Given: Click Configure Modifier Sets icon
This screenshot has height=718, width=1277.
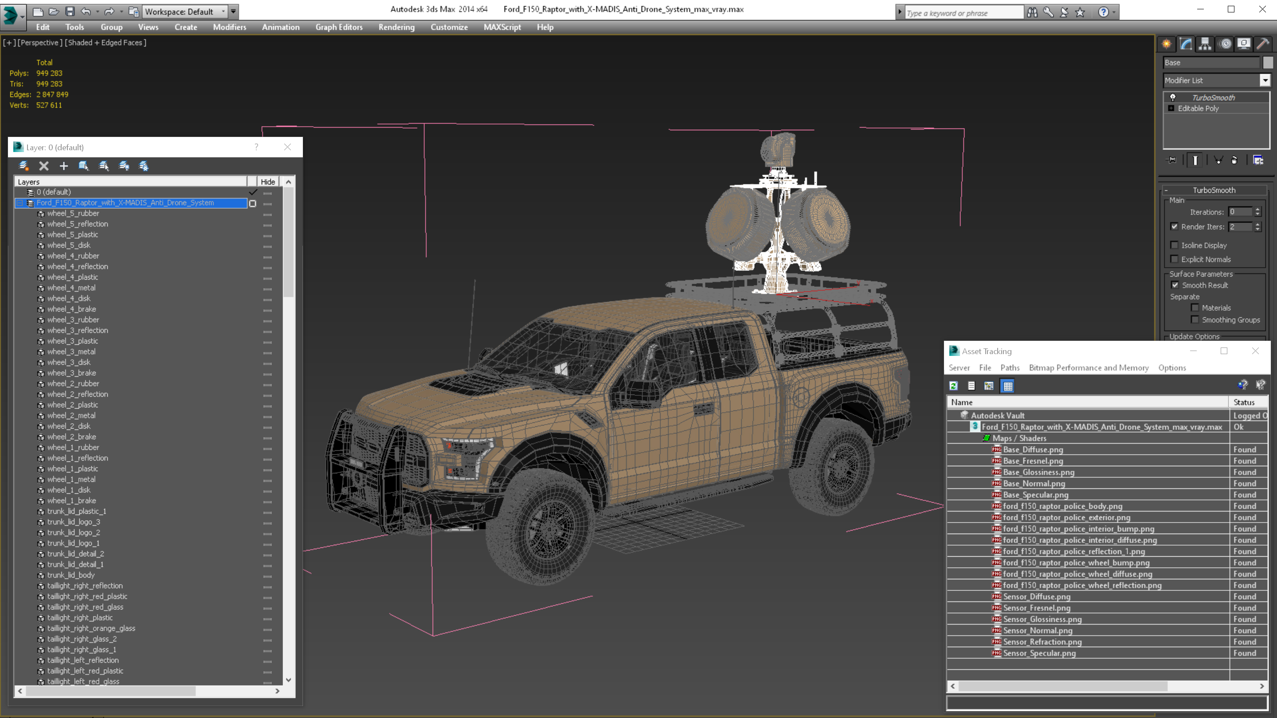Looking at the screenshot, I should (x=1258, y=160).
